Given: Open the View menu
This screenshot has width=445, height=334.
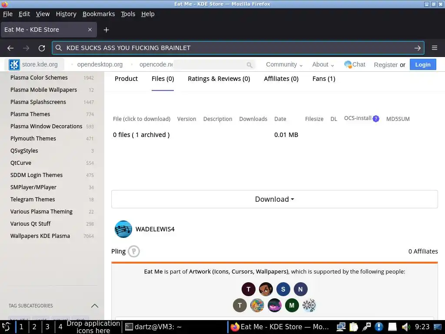Looking at the screenshot, I should coord(43,14).
